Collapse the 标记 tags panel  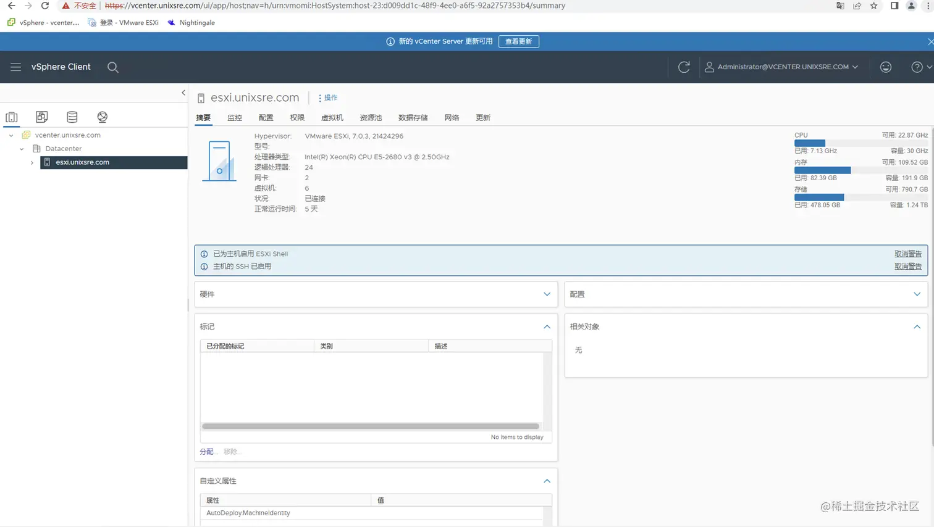point(546,327)
